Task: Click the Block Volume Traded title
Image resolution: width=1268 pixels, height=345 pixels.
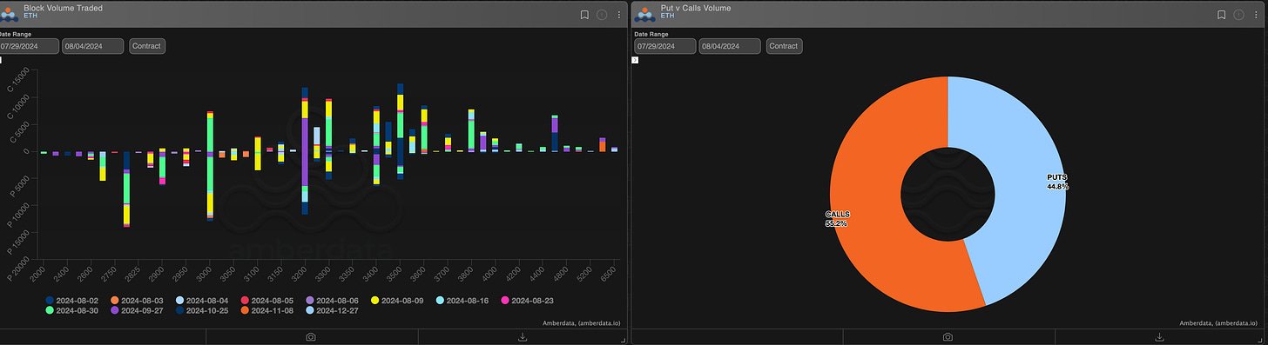Action: coord(63,8)
